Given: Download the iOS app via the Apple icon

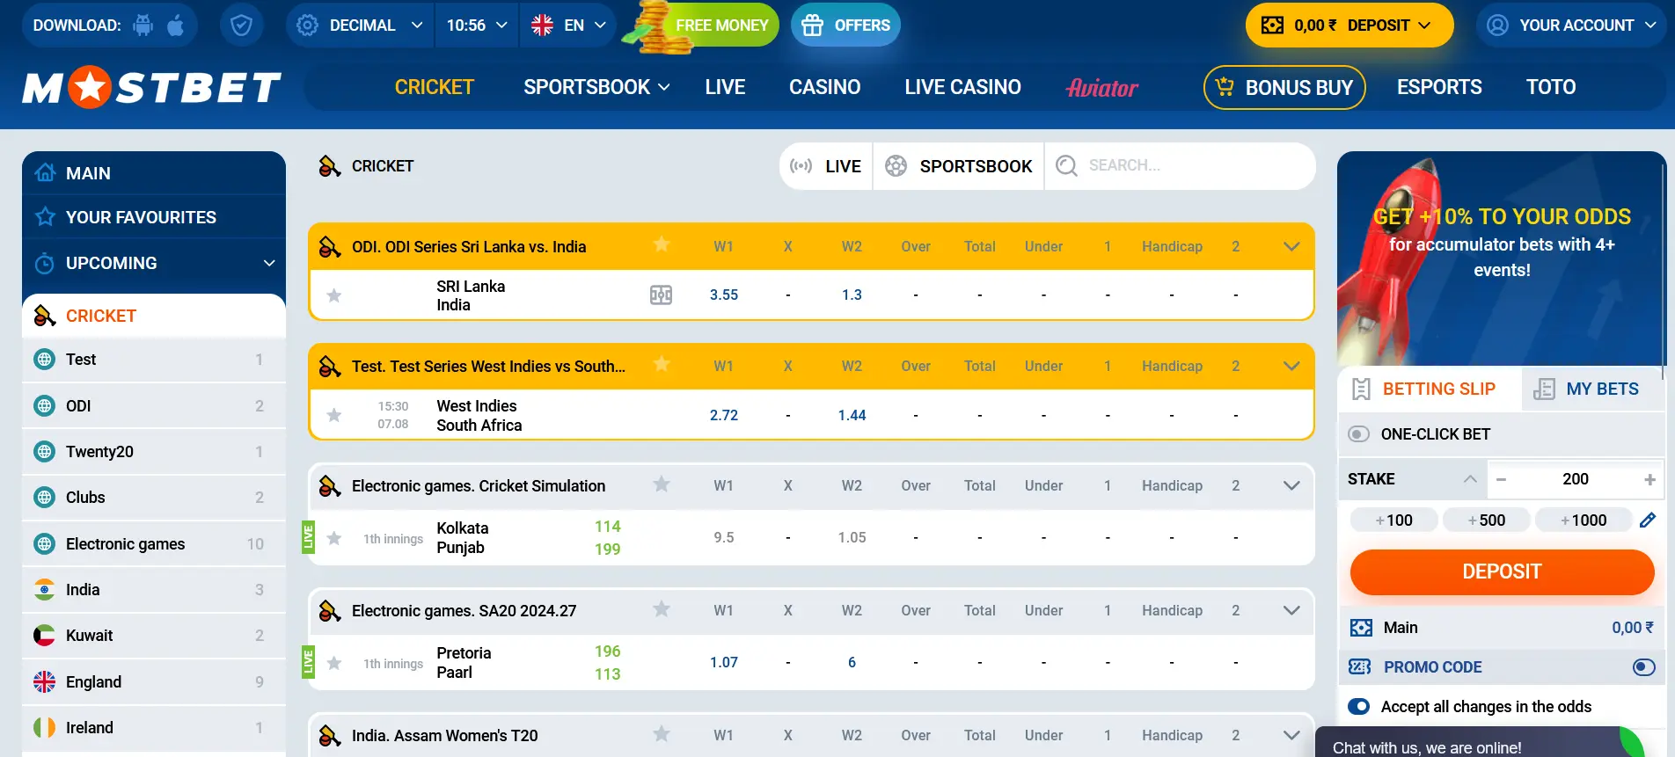Looking at the screenshot, I should [175, 25].
